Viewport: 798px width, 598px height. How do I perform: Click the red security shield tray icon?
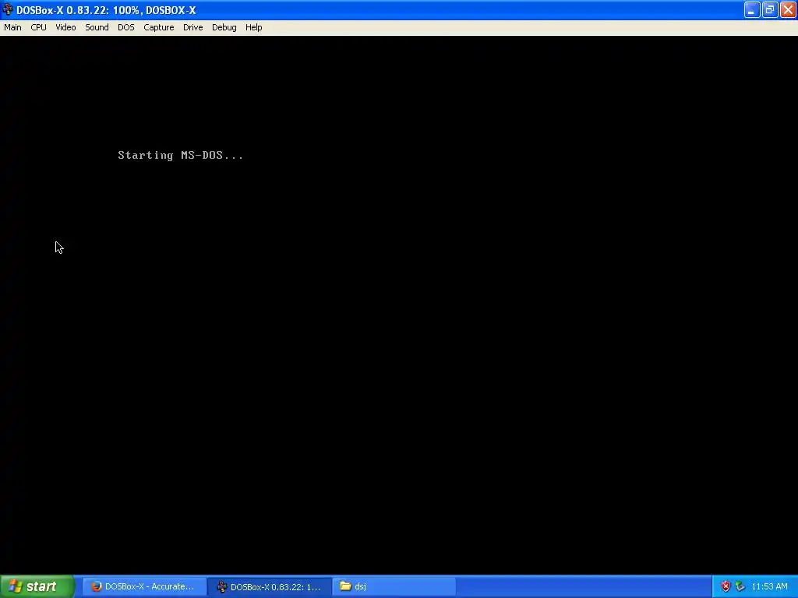726,586
